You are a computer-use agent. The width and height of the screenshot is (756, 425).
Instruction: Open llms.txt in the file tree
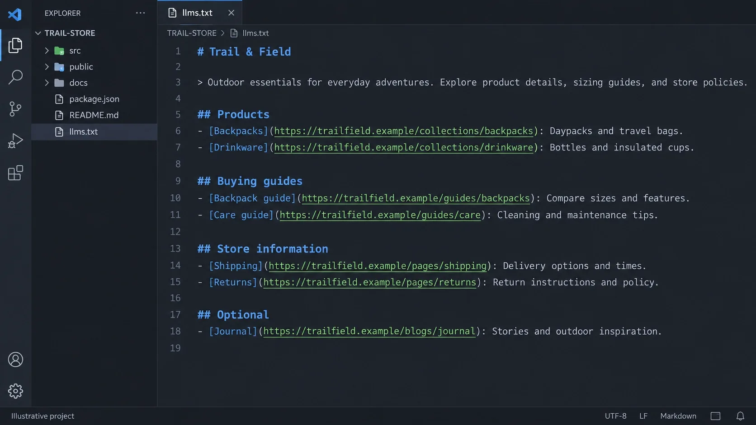pos(94,132)
